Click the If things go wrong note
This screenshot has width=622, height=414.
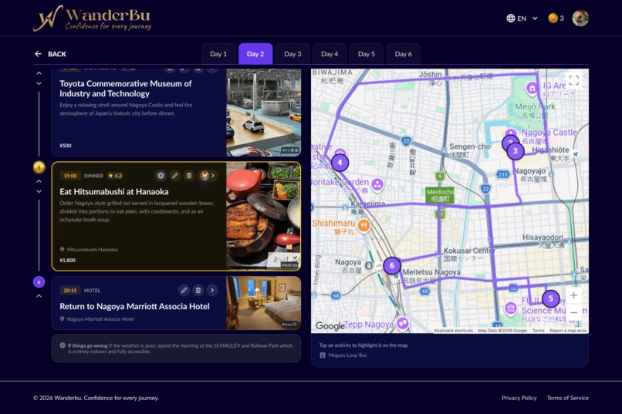(x=176, y=348)
